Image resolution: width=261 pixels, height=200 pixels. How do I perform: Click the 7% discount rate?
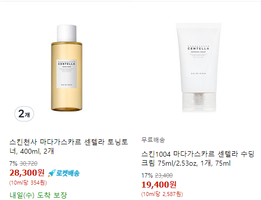click(x=13, y=164)
